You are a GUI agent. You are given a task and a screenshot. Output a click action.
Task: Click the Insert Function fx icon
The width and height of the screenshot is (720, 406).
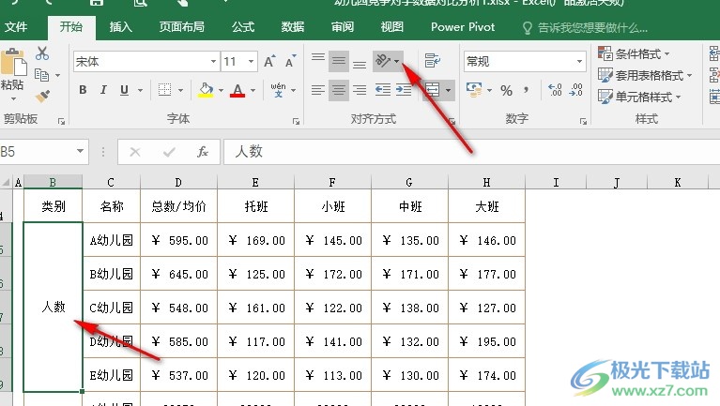pos(203,152)
